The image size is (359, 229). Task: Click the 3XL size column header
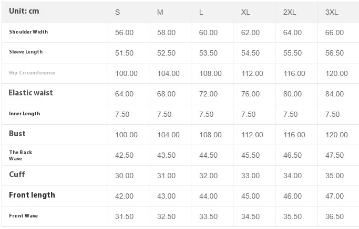pos(332,12)
